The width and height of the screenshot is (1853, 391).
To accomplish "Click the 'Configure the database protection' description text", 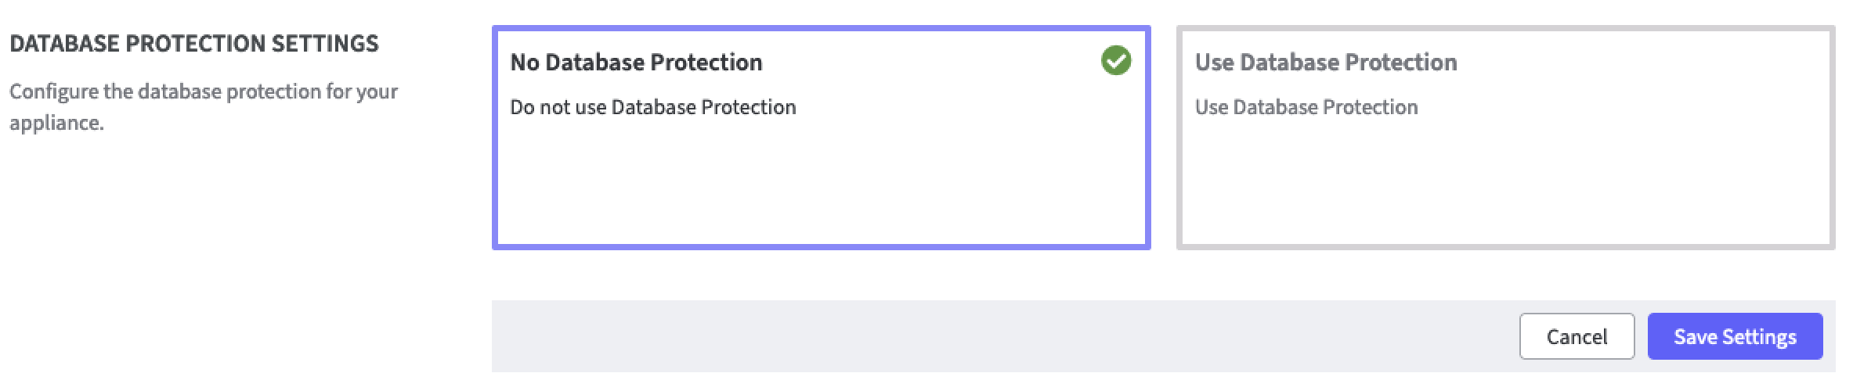I will click(x=204, y=92).
